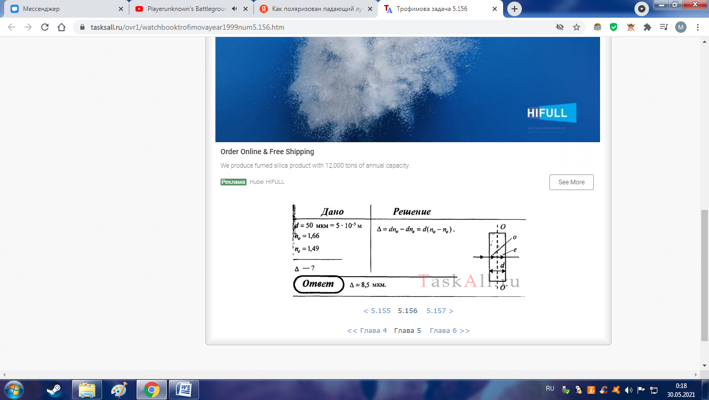This screenshot has width=709, height=400.
Task: Bookmark this page with the star icon
Action: click(577, 27)
